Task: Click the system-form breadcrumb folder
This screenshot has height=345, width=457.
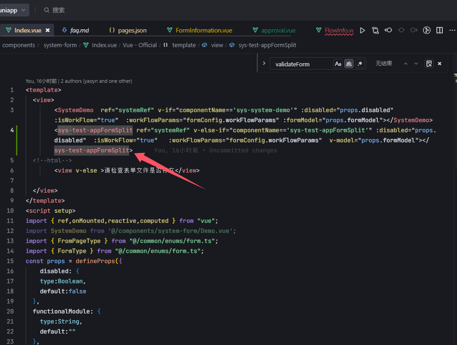Action: click(60, 45)
